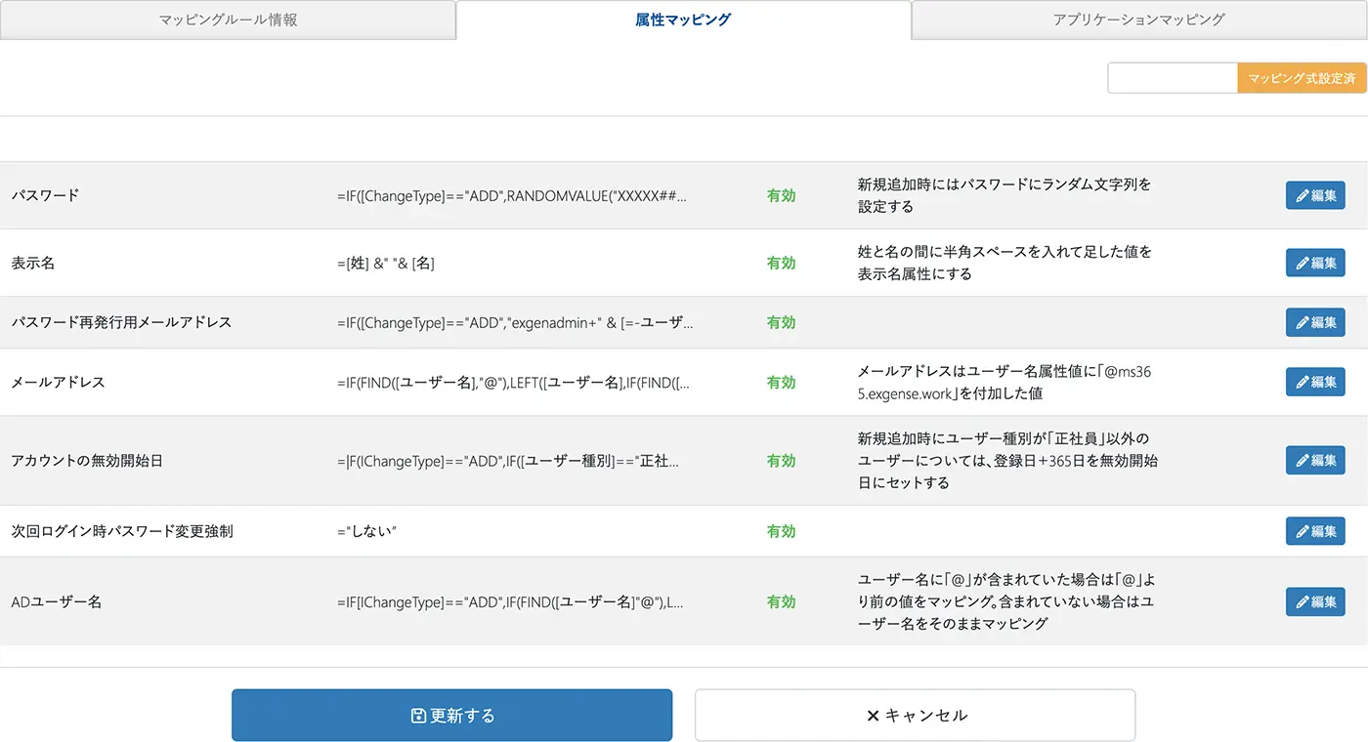
Task: Click the 有効 status in パスワード row
Action: 781,195
